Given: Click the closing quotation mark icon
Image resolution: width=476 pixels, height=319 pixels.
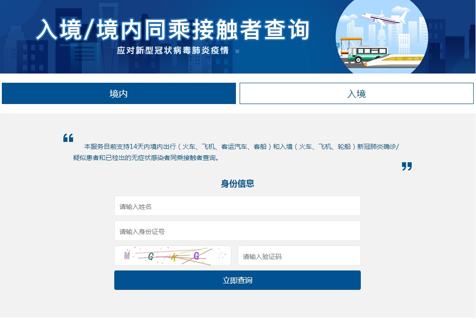Looking at the screenshot, I should (407, 166).
